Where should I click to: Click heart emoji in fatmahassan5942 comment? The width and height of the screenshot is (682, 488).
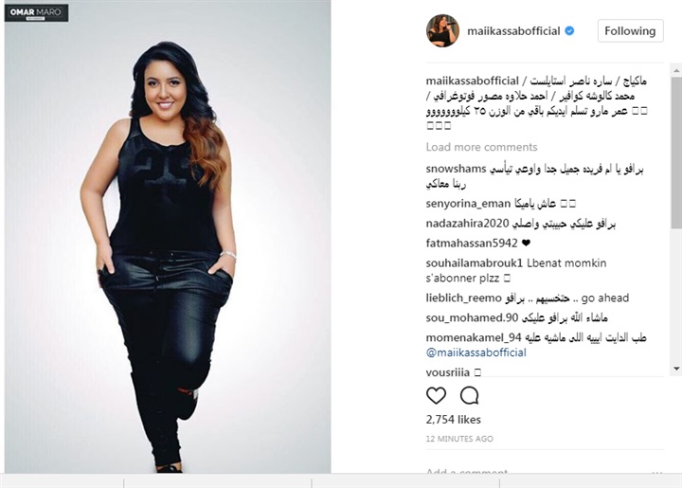(x=526, y=244)
